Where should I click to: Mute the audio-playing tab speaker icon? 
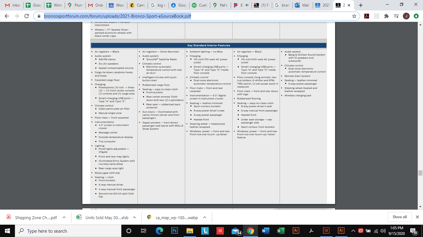coord(247,5)
